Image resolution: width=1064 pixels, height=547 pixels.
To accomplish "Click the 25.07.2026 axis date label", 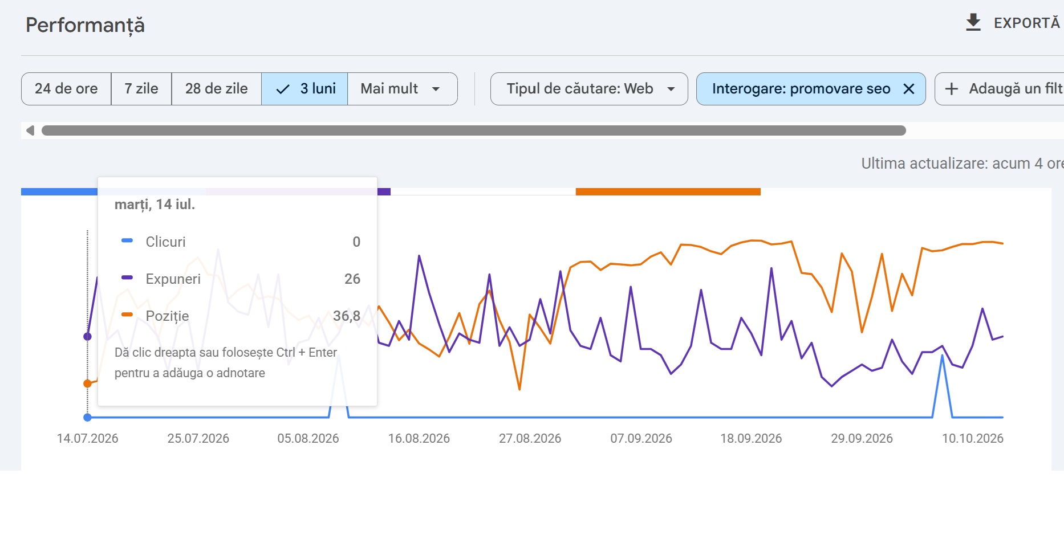I will 198,438.
